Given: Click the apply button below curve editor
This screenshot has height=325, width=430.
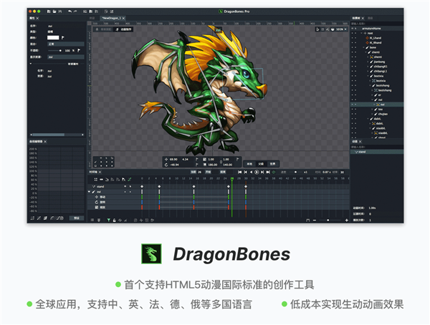Looking at the screenshot, I should tap(77, 218).
